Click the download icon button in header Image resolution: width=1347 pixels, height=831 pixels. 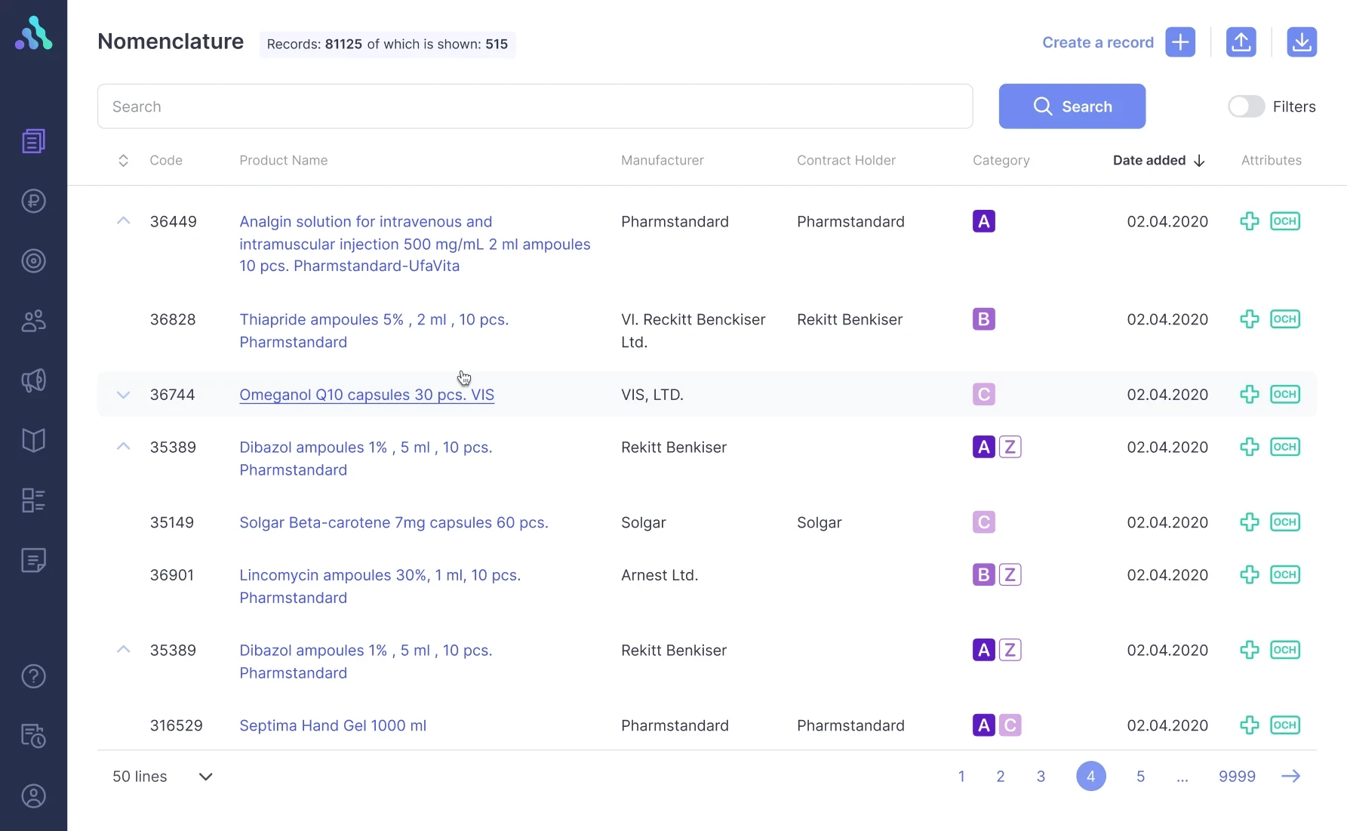1301,42
